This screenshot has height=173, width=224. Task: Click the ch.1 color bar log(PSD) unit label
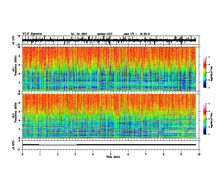(212, 74)
